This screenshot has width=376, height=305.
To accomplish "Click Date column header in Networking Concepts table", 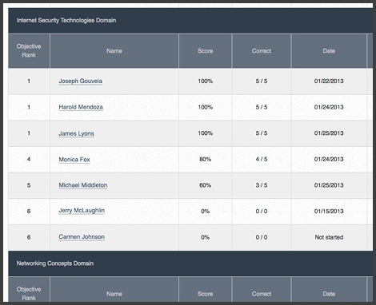I will pos(329,290).
